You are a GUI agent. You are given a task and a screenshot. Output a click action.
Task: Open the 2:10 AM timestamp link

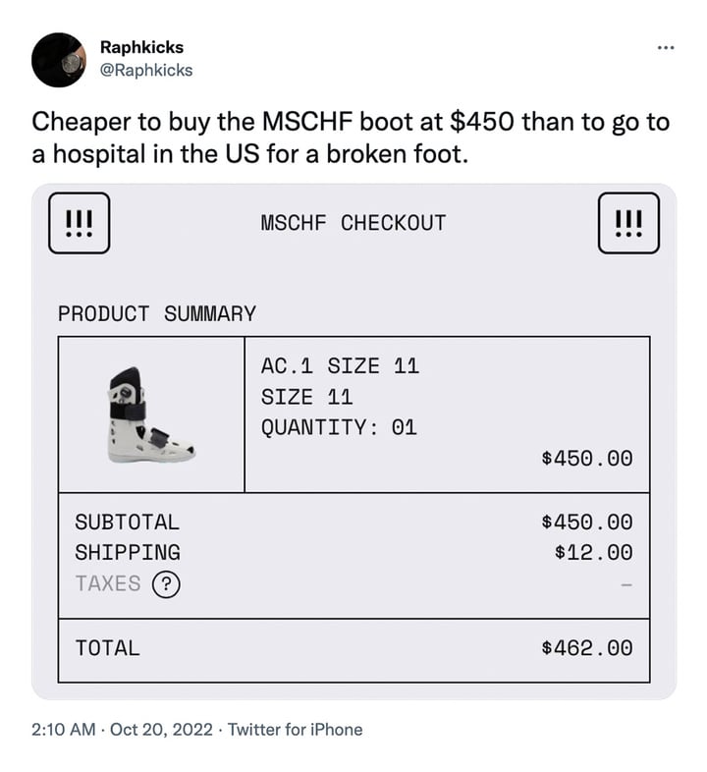click(64, 729)
